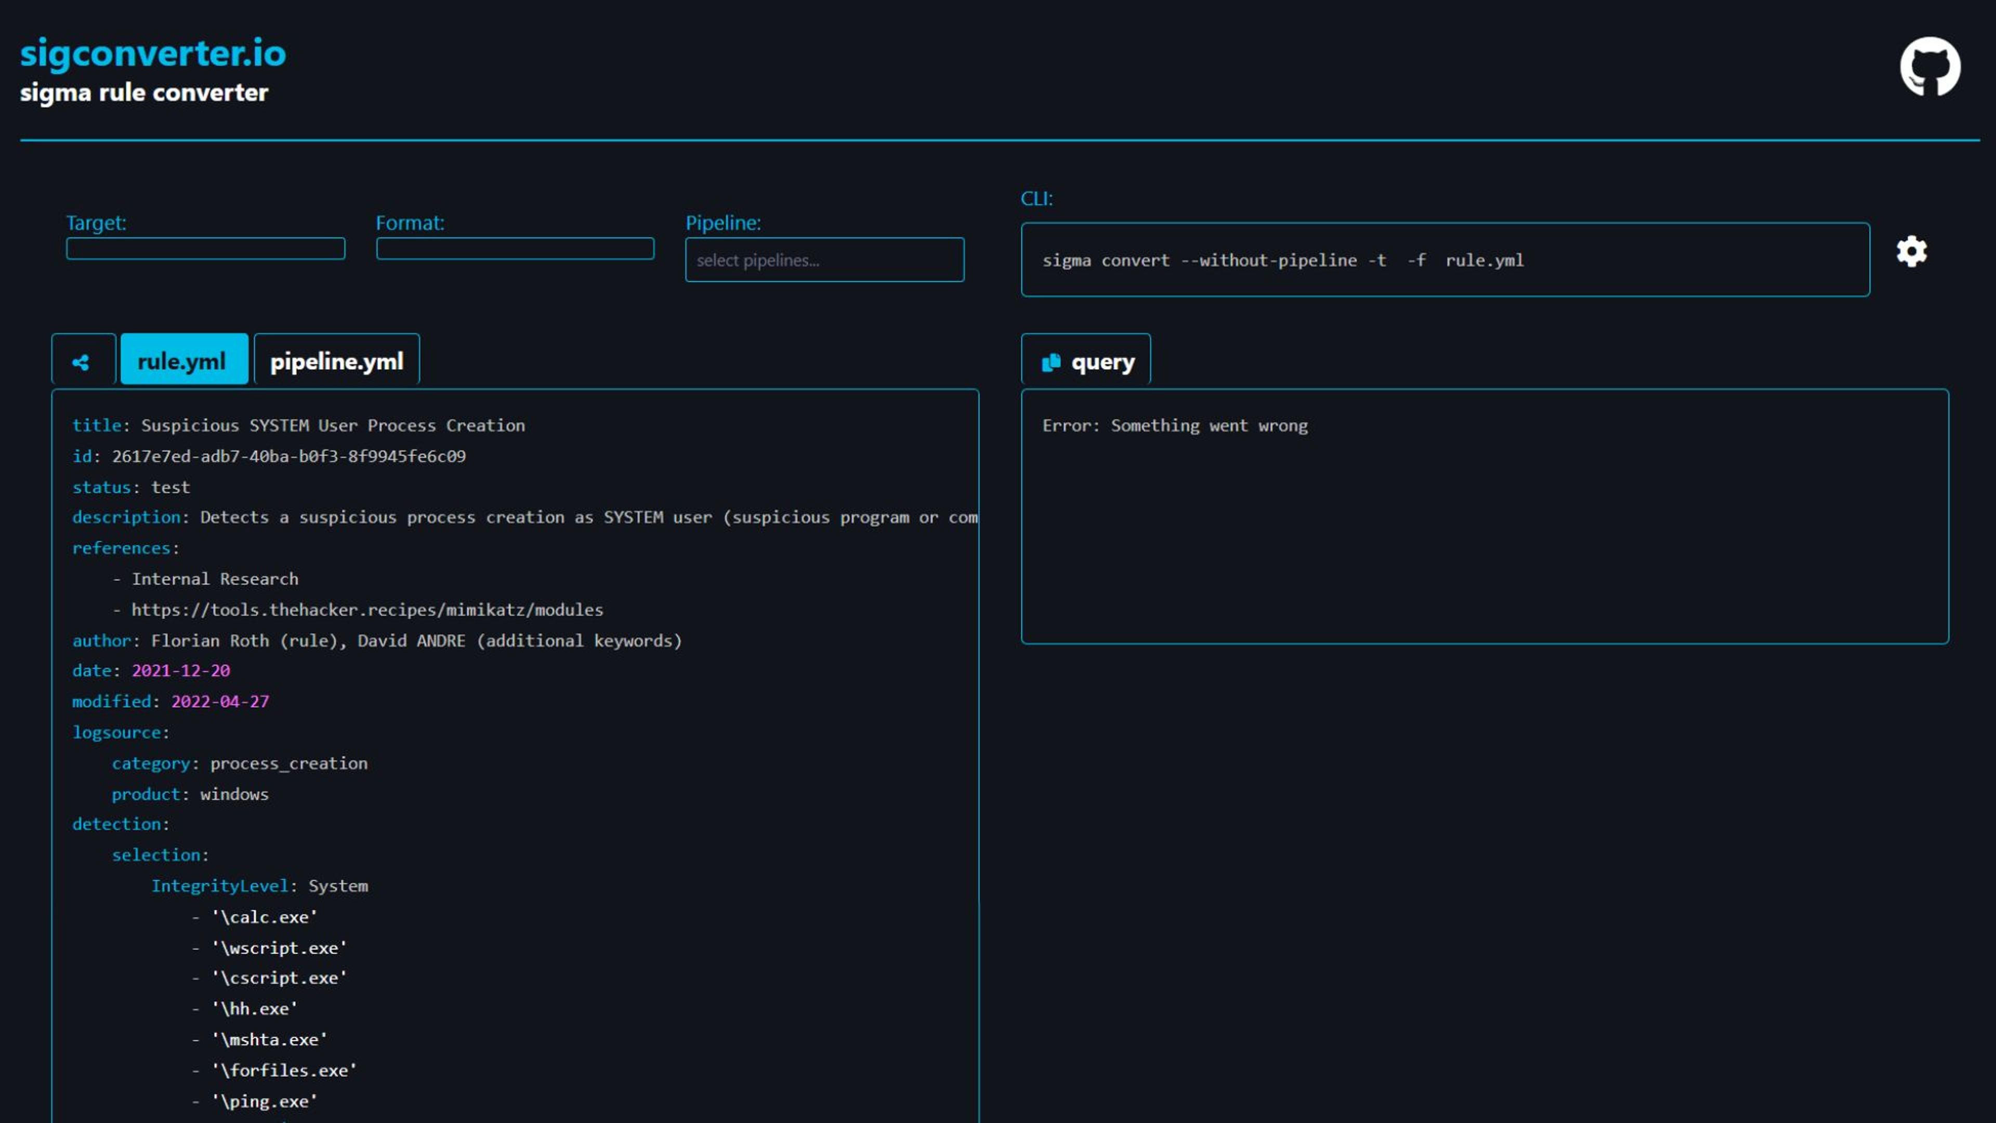Click the 'selection:' key

coord(161,856)
